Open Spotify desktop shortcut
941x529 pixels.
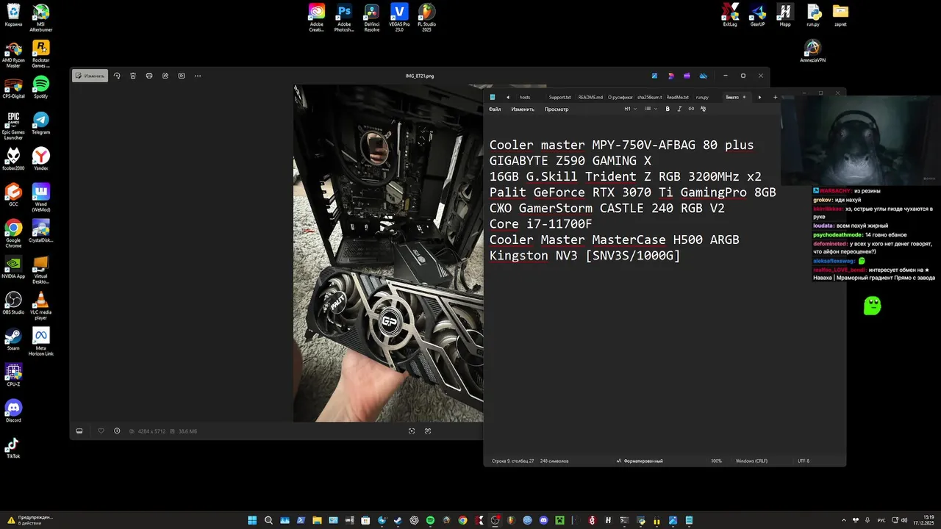[x=41, y=87]
